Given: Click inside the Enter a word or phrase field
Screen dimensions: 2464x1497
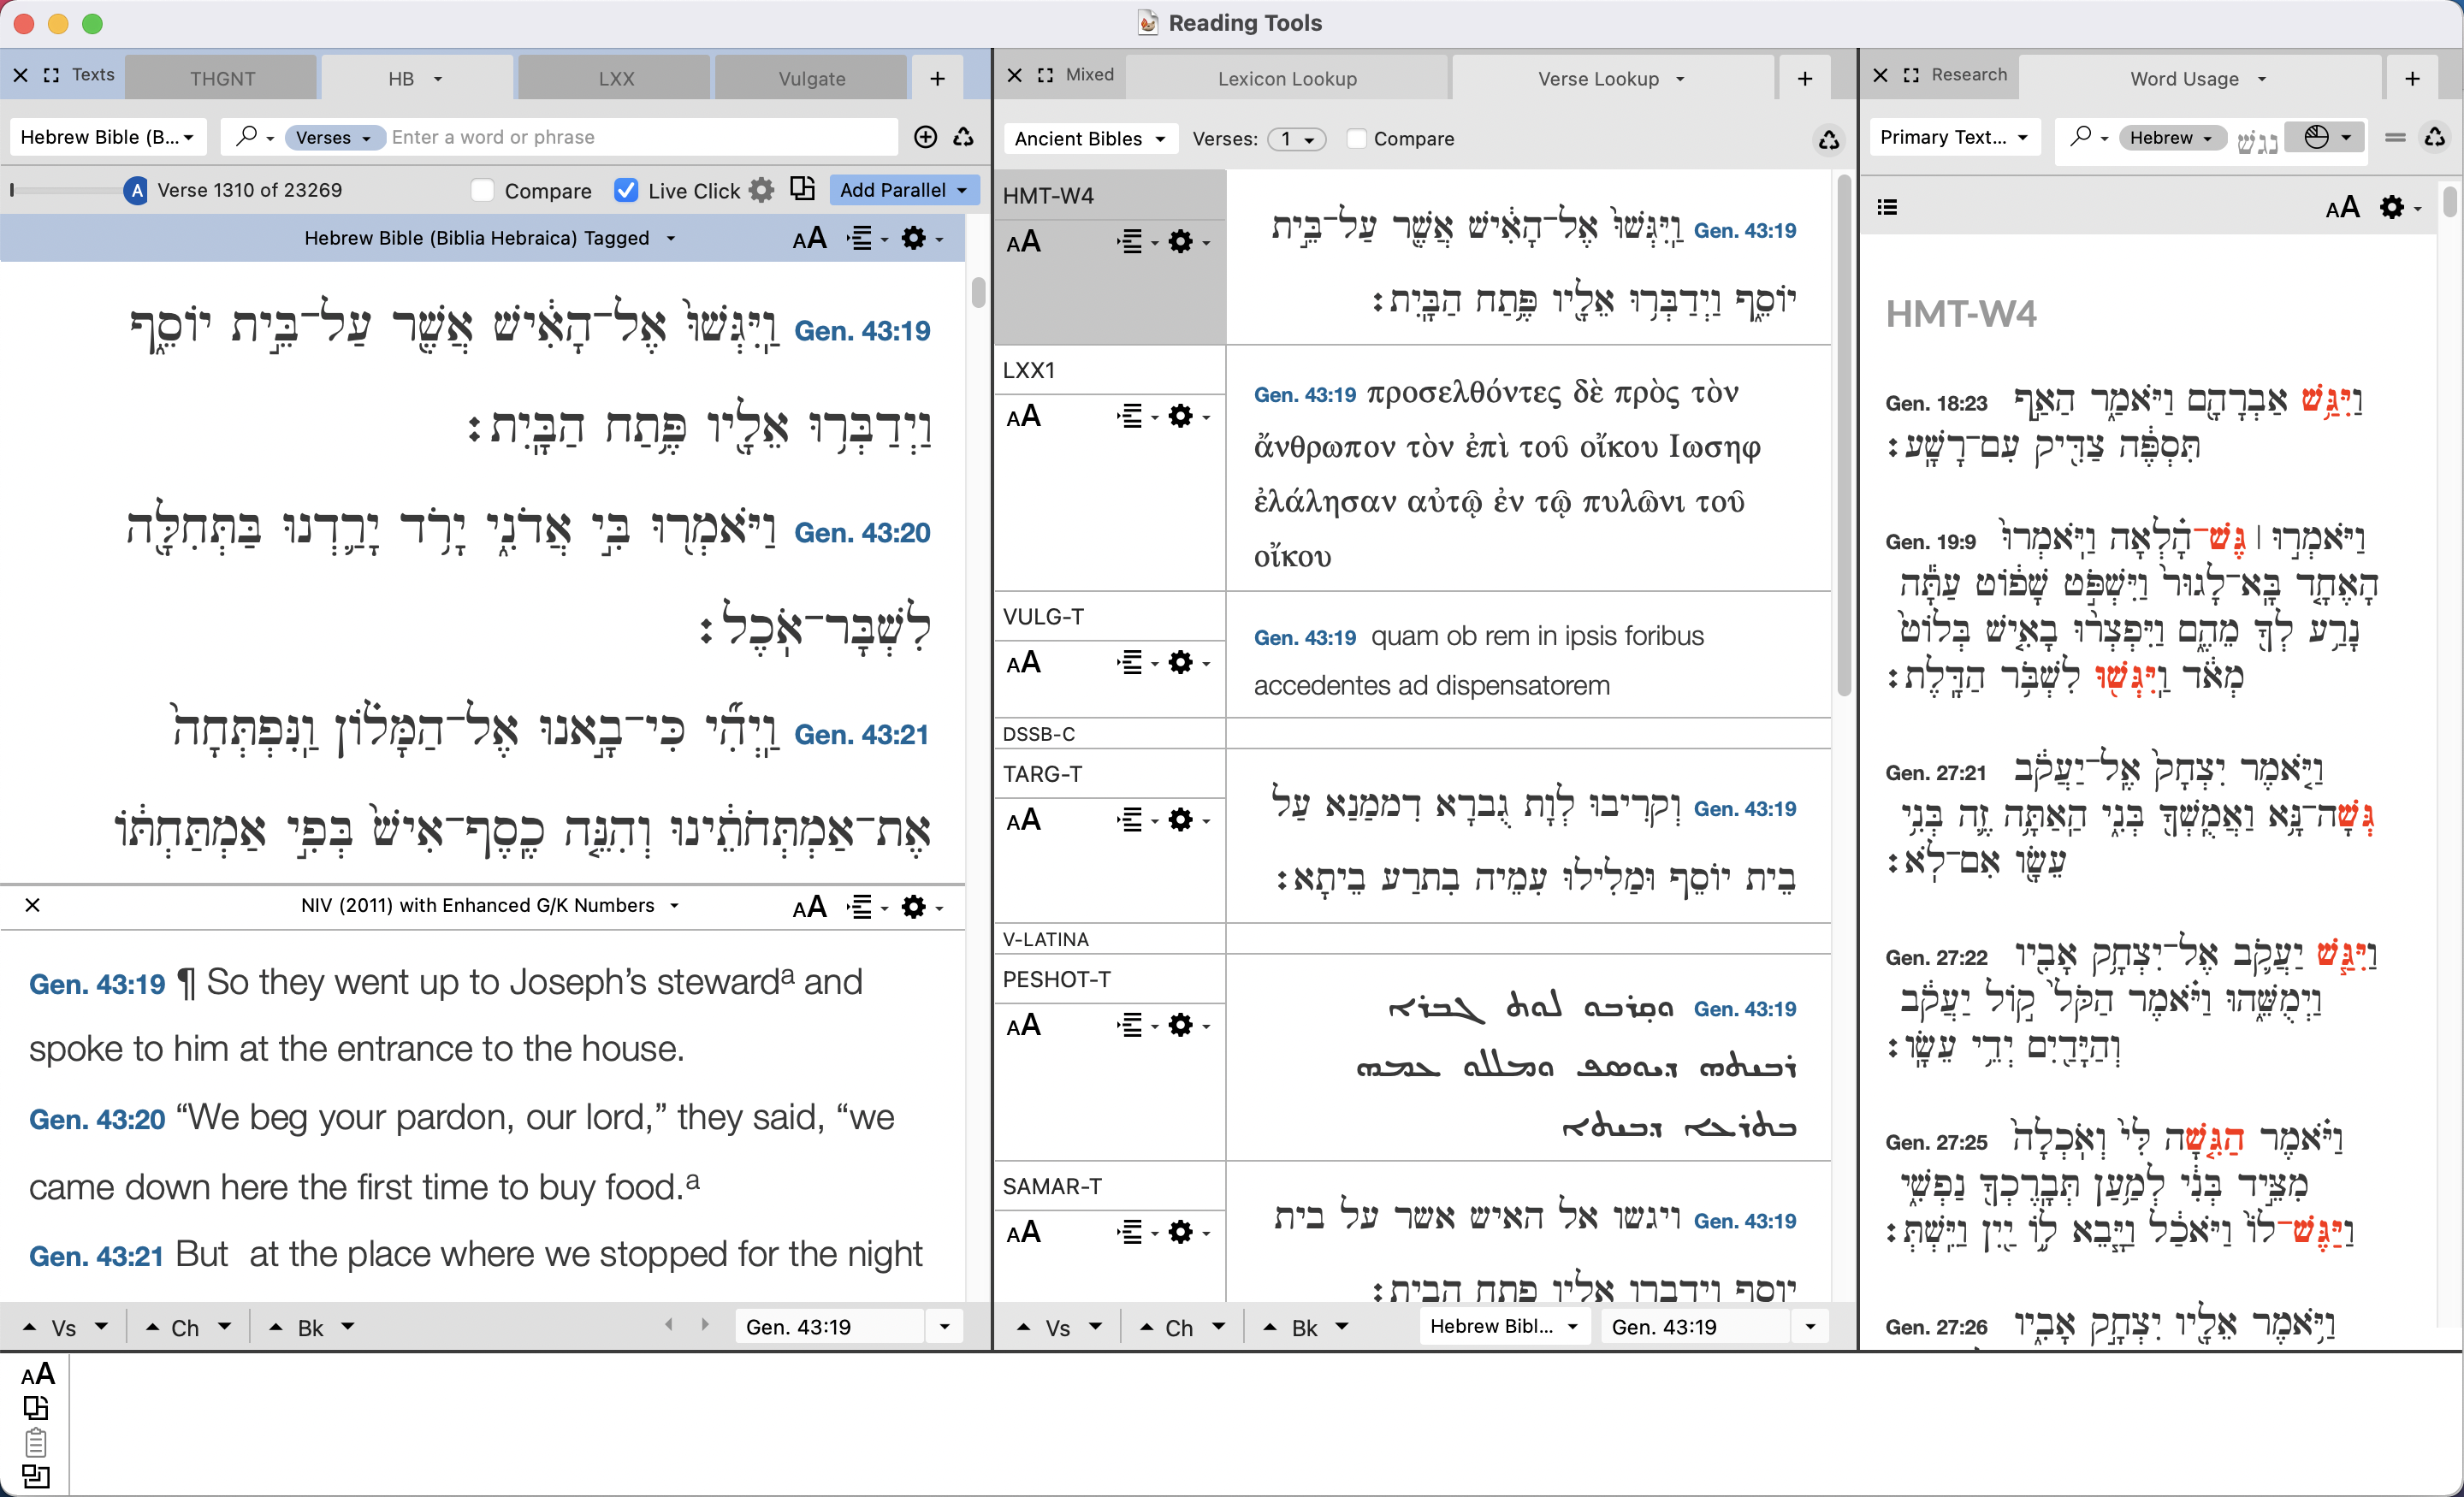Looking at the screenshot, I should (x=640, y=137).
